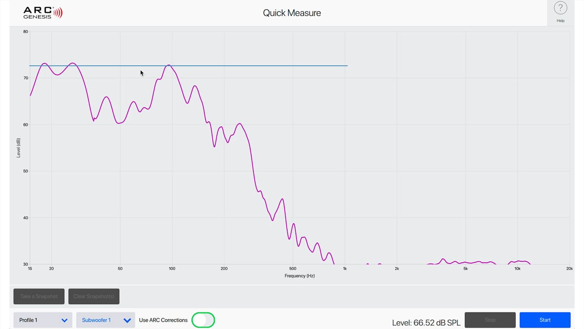
Task: Click the Quick Measure page title
Action: [292, 13]
